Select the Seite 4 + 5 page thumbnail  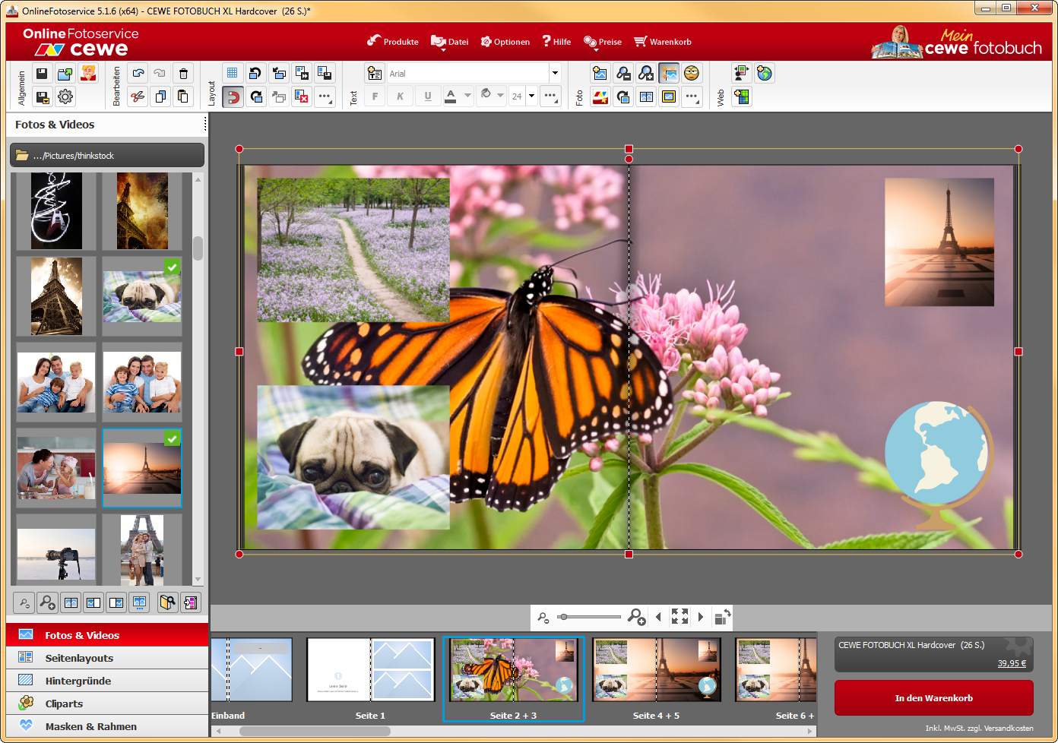[x=656, y=670]
